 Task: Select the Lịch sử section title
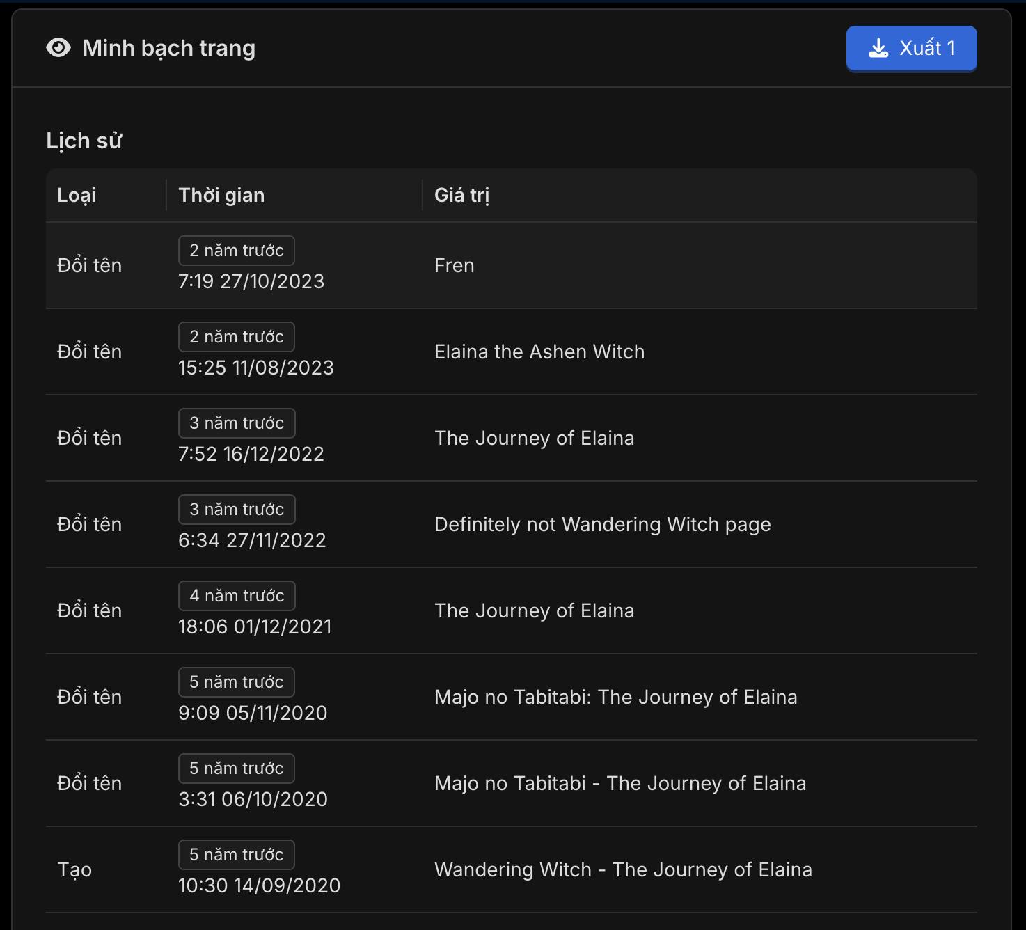(x=84, y=141)
